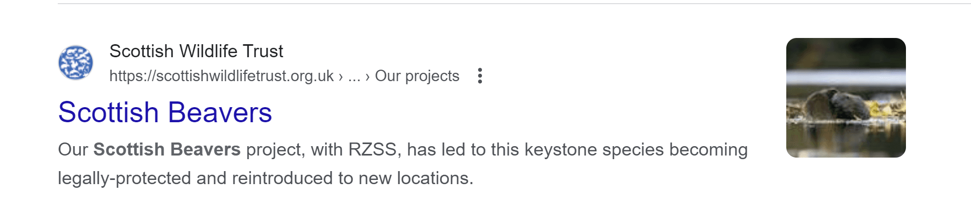
Task: Click the word "Scottish" in the blue title
Action: tap(108, 112)
